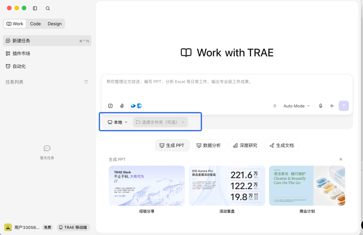The image size is (363, 235).
Task: Toggle the sidebar panel icon
Action: pos(35,8)
